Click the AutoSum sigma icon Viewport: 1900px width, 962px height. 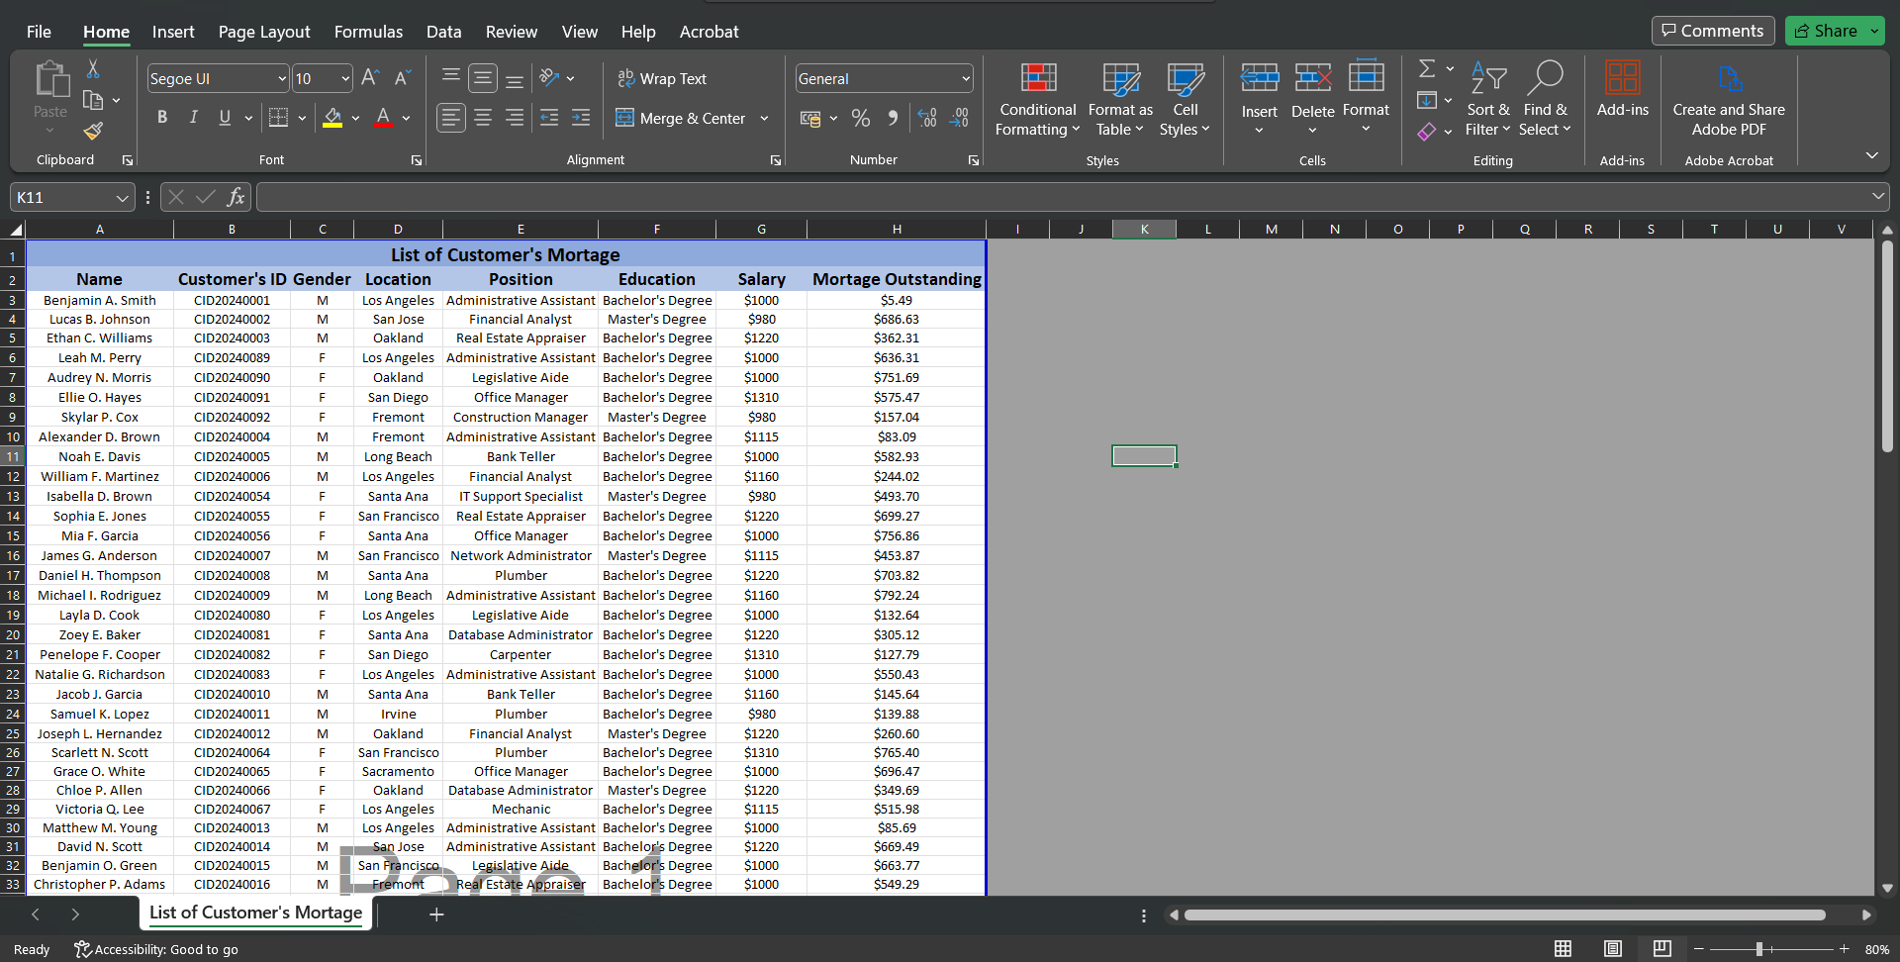pos(1427,68)
